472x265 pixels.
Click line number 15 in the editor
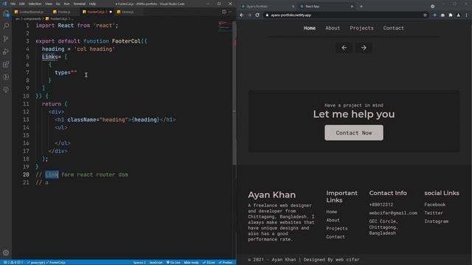coord(27,135)
